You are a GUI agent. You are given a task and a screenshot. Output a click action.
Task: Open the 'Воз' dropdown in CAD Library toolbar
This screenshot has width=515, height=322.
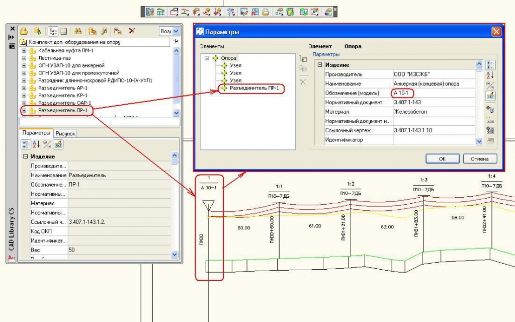pos(176,31)
